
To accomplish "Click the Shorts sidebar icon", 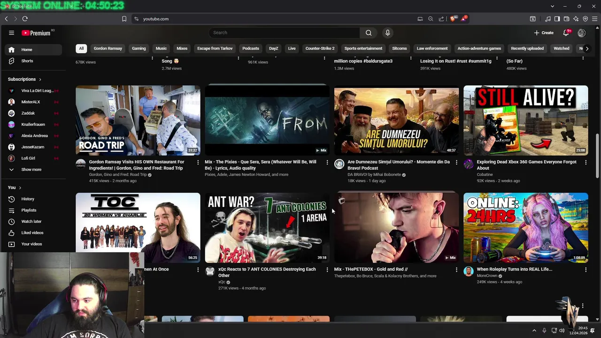I will pyautogui.click(x=11, y=61).
